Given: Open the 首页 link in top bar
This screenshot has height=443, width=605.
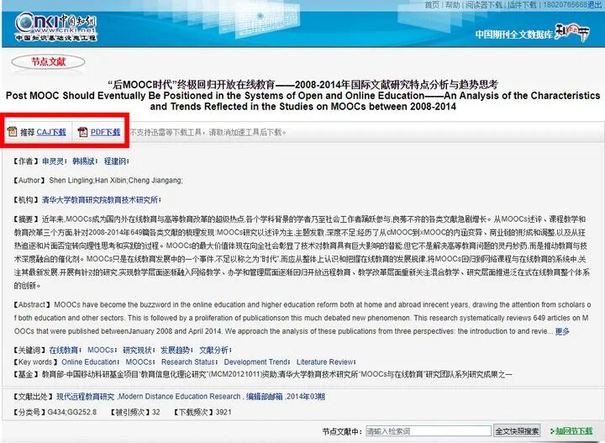Looking at the screenshot, I should coord(432,5).
